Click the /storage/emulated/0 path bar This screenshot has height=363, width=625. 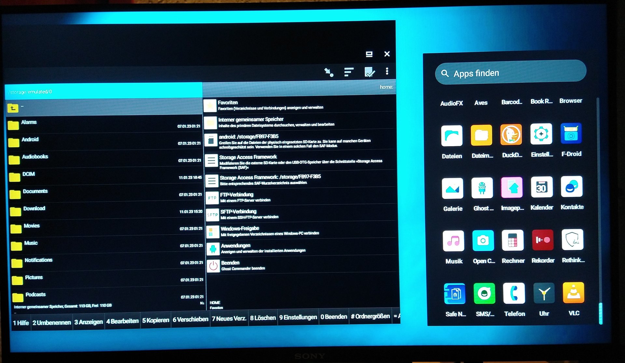pyautogui.click(x=104, y=92)
